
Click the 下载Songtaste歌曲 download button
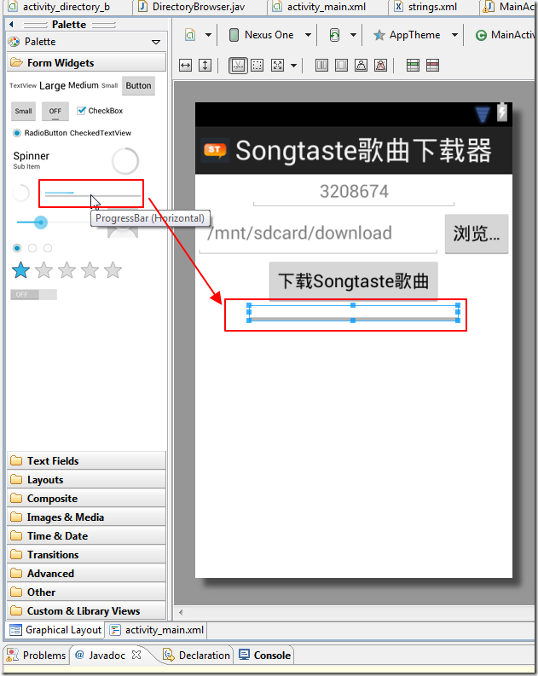point(354,281)
